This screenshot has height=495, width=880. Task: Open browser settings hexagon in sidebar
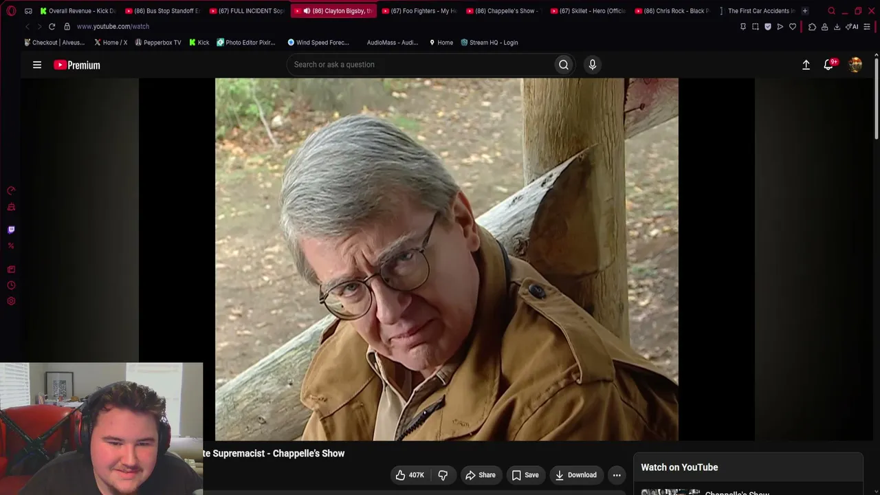[11, 301]
